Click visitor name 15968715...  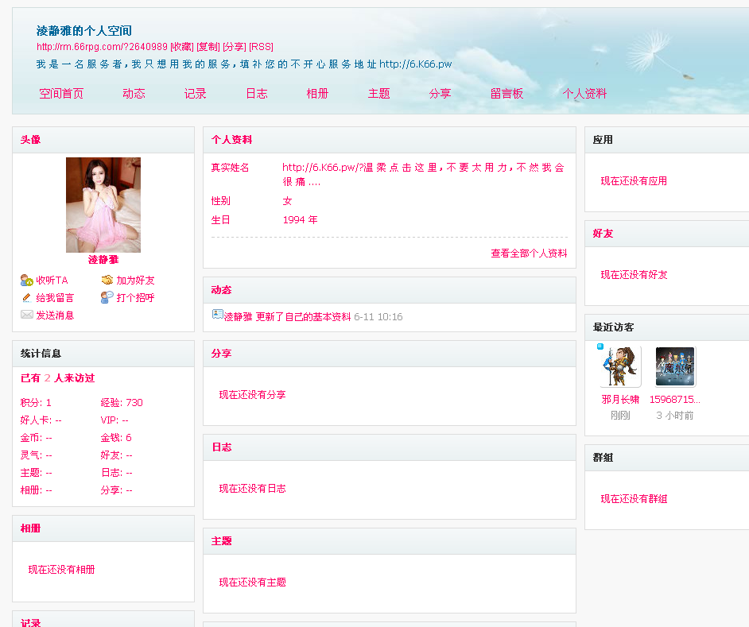675,400
